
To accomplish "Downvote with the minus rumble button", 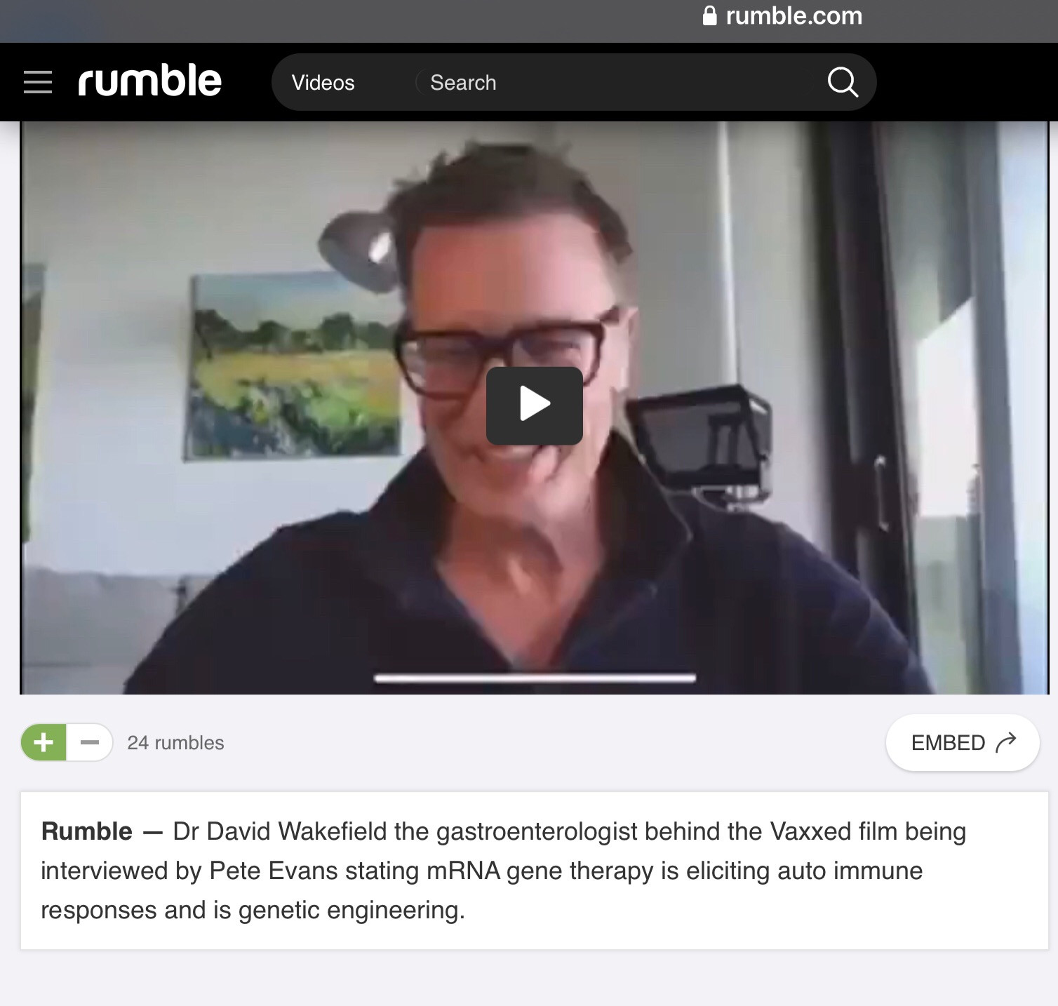I will 90,742.
